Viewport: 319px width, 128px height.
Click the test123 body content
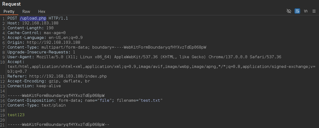click(x=16, y=115)
